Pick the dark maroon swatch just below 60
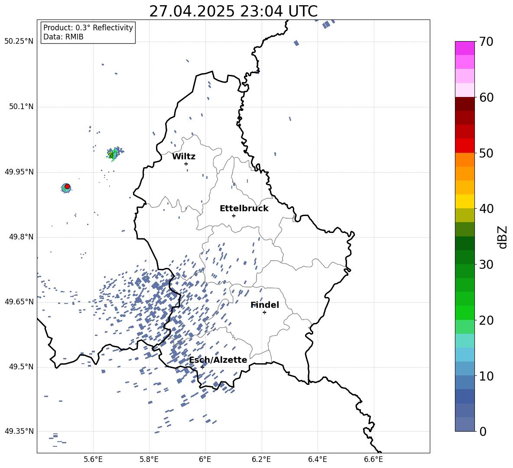 [464, 104]
